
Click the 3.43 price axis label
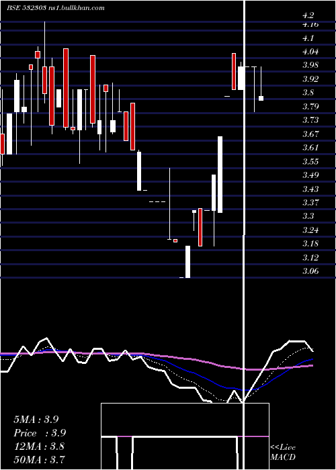[310, 189]
